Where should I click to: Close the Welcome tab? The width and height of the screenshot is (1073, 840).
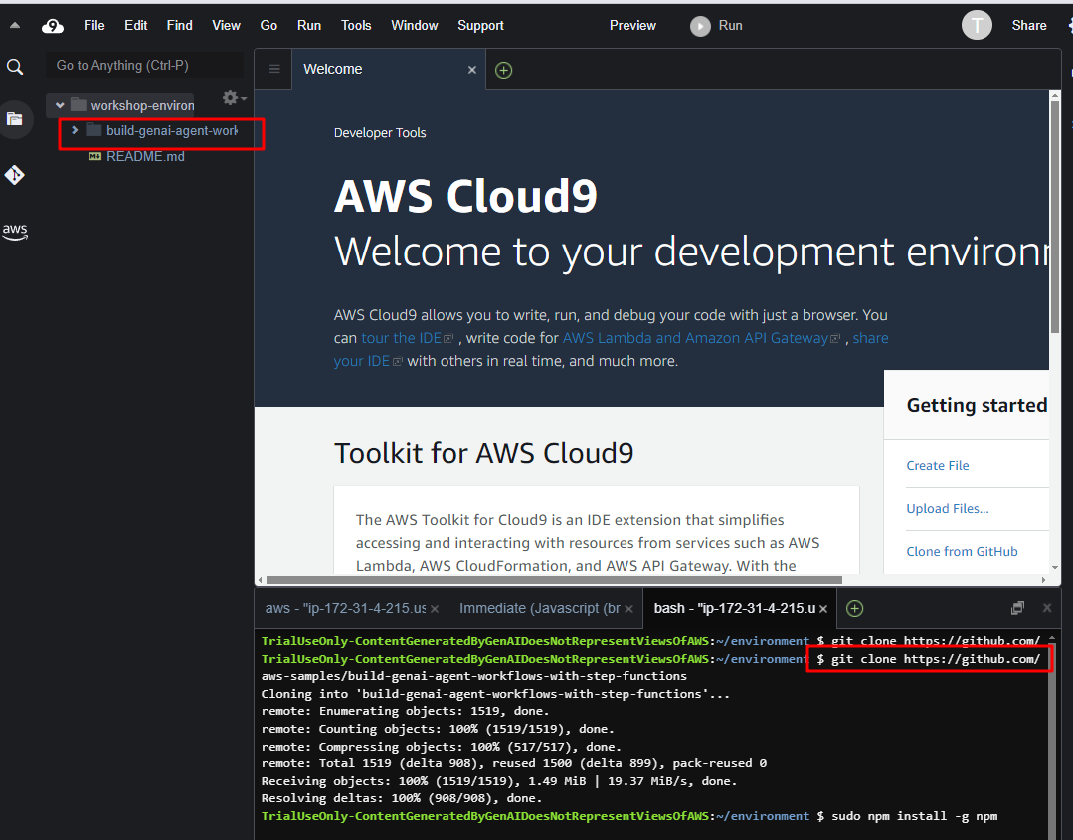click(472, 69)
